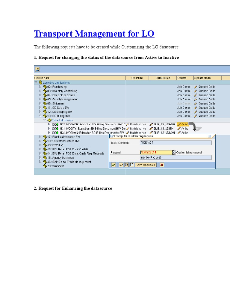230x307 pixels.
Task: Click the traffic light status for MC13VD0HDR
Action: [55, 124]
